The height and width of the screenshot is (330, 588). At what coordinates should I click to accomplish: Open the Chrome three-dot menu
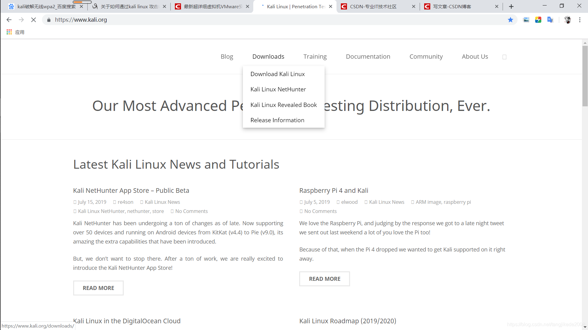coord(580,20)
